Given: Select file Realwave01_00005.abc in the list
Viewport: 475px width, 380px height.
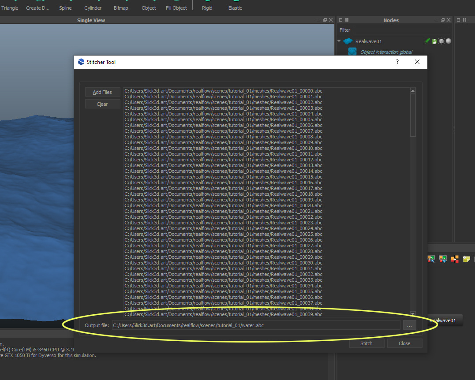Looking at the screenshot, I should [223, 119].
